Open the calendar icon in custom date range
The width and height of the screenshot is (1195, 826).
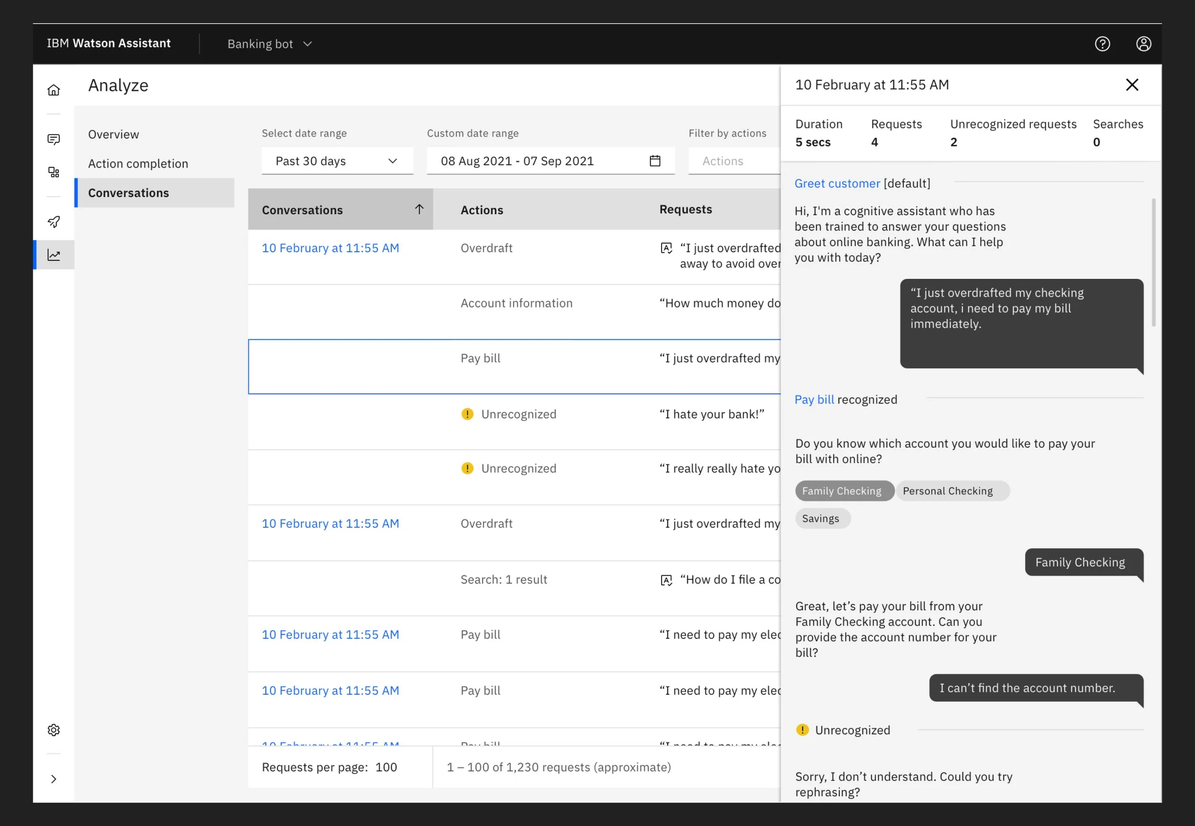[655, 161]
